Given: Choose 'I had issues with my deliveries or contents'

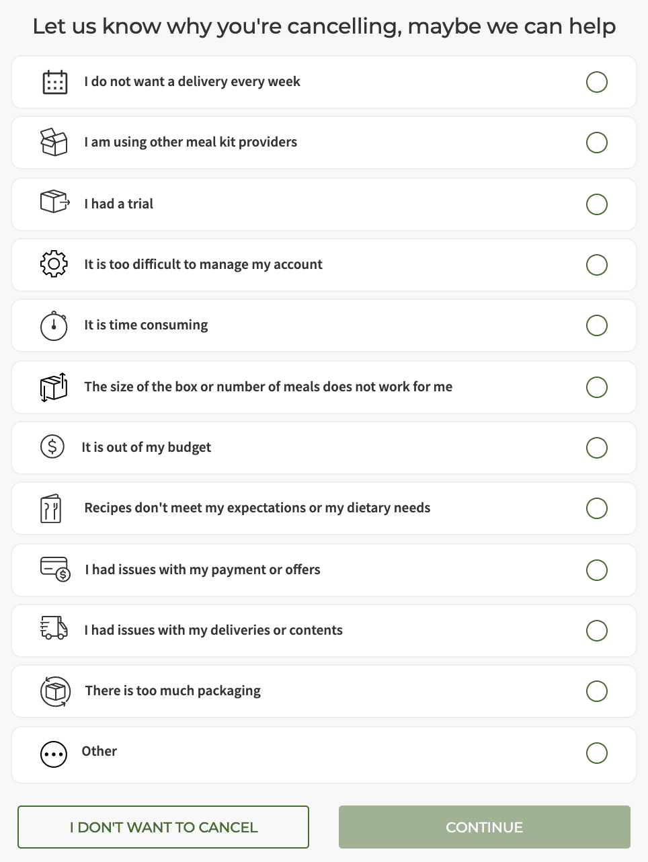Looking at the screenshot, I should 324,631.
